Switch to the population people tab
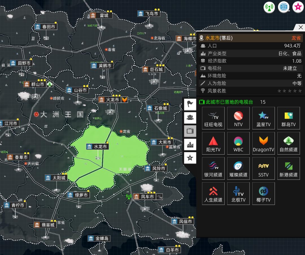 (190, 117)
